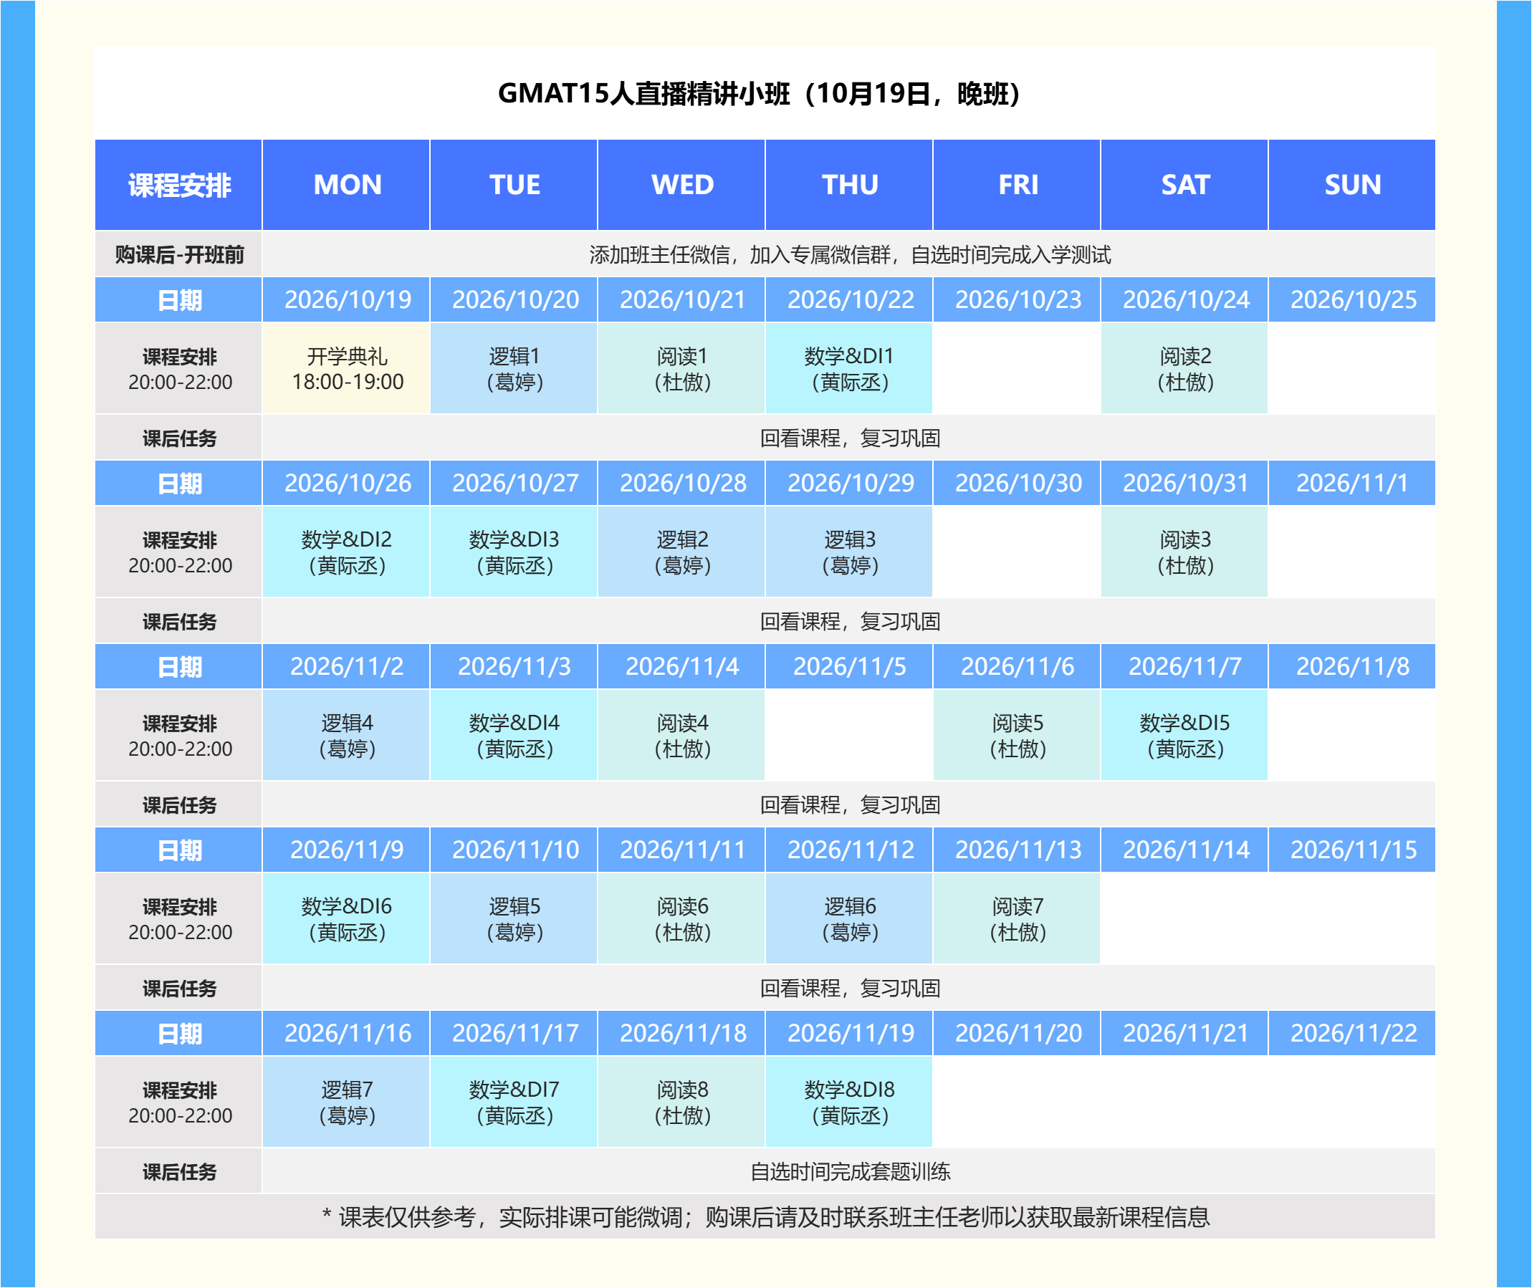Image resolution: width=1532 pixels, height=1288 pixels.
Task: Select the date cell "2026/11/13"
Action: (x=1018, y=849)
